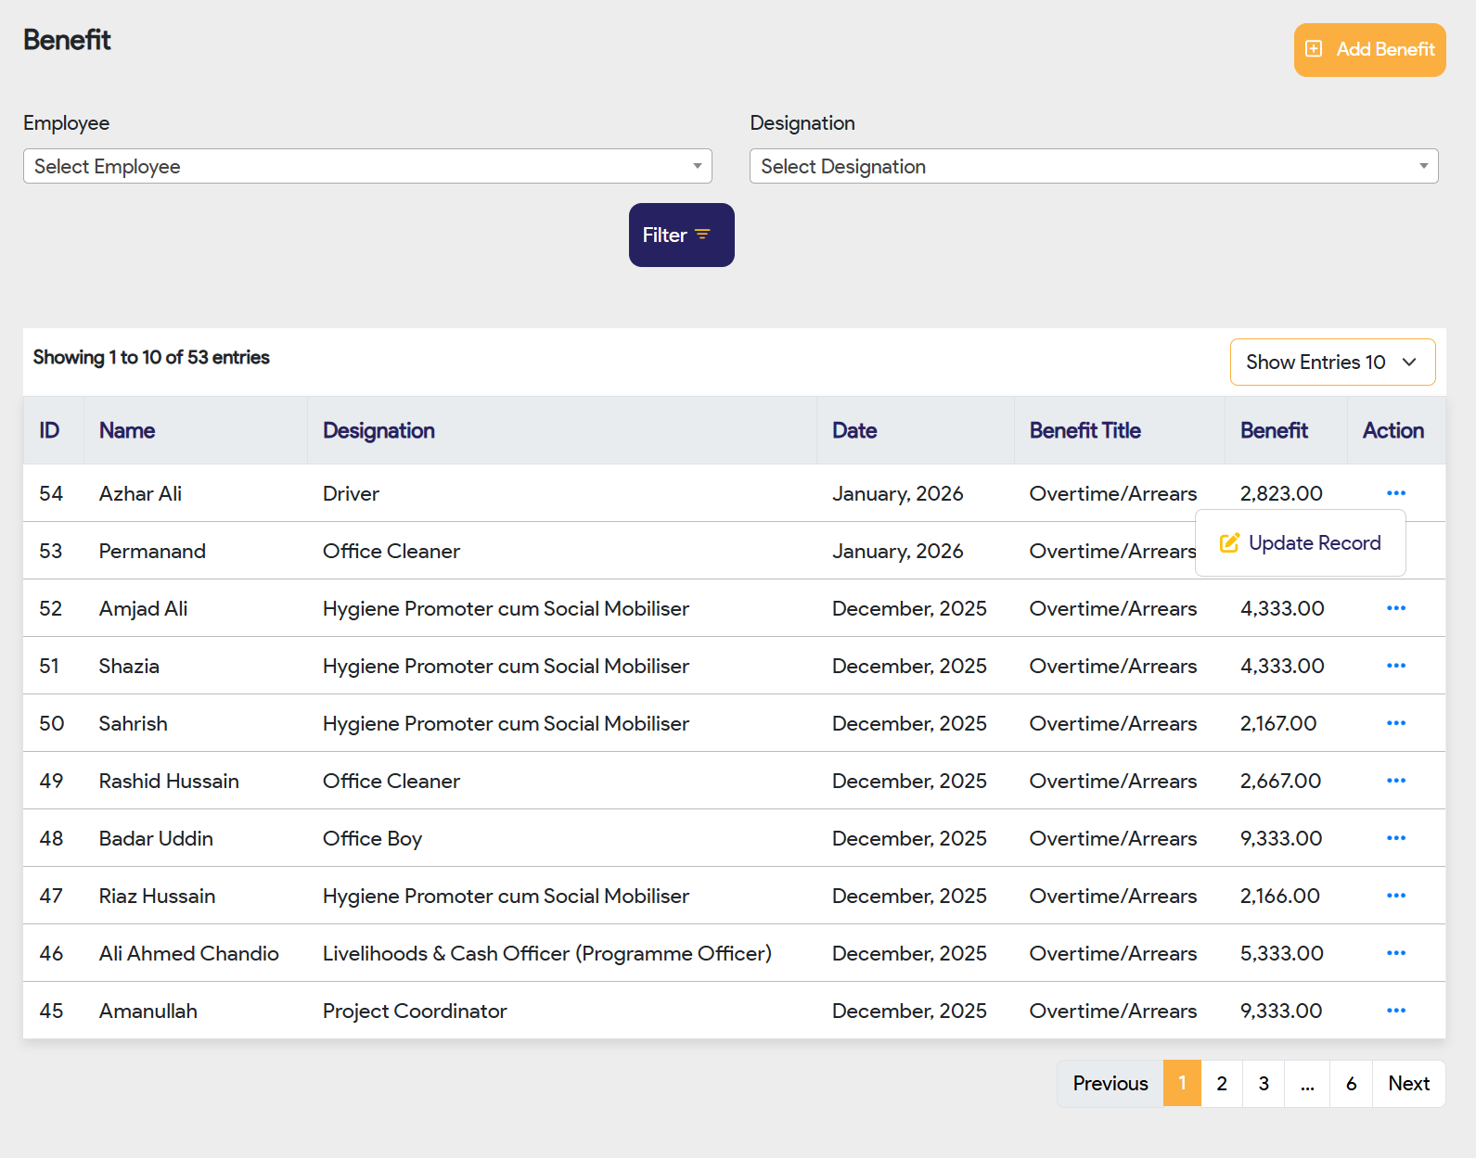
Task: Expand the Select Designation dropdown
Action: tap(1093, 166)
